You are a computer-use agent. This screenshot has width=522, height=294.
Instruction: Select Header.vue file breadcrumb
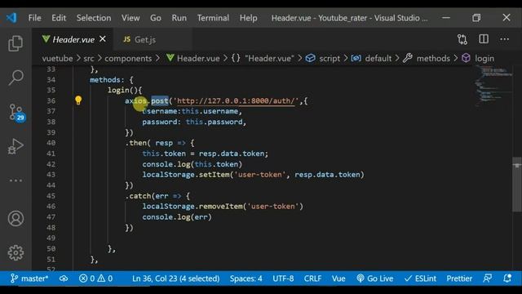click(193, 58)
